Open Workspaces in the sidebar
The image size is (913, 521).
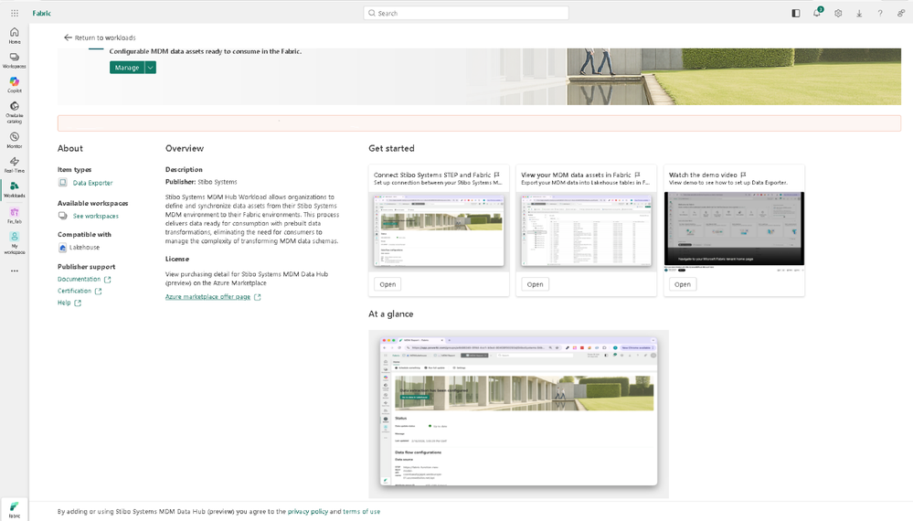tap(15, 60)
